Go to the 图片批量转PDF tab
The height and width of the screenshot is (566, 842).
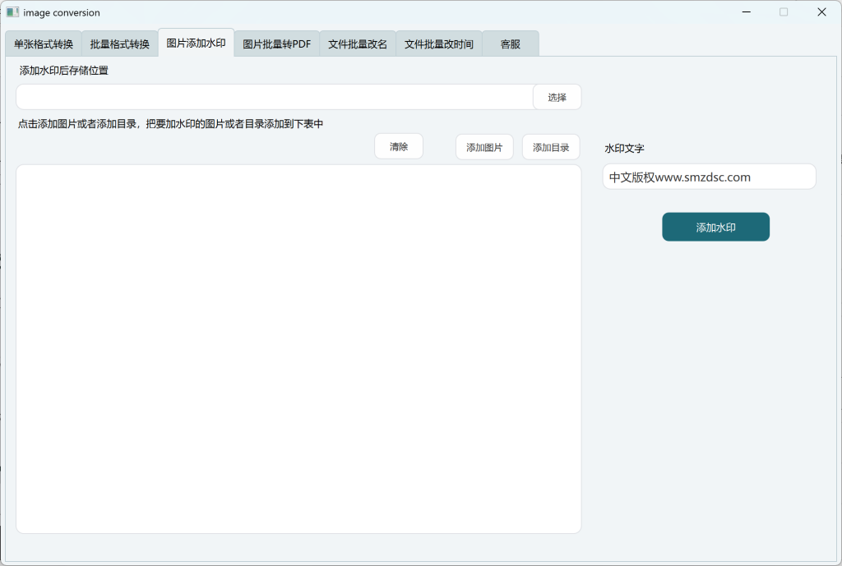277,44
